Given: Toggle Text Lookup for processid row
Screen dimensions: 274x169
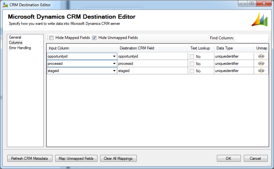Looking at the screenshot, I should click(192, 64).
